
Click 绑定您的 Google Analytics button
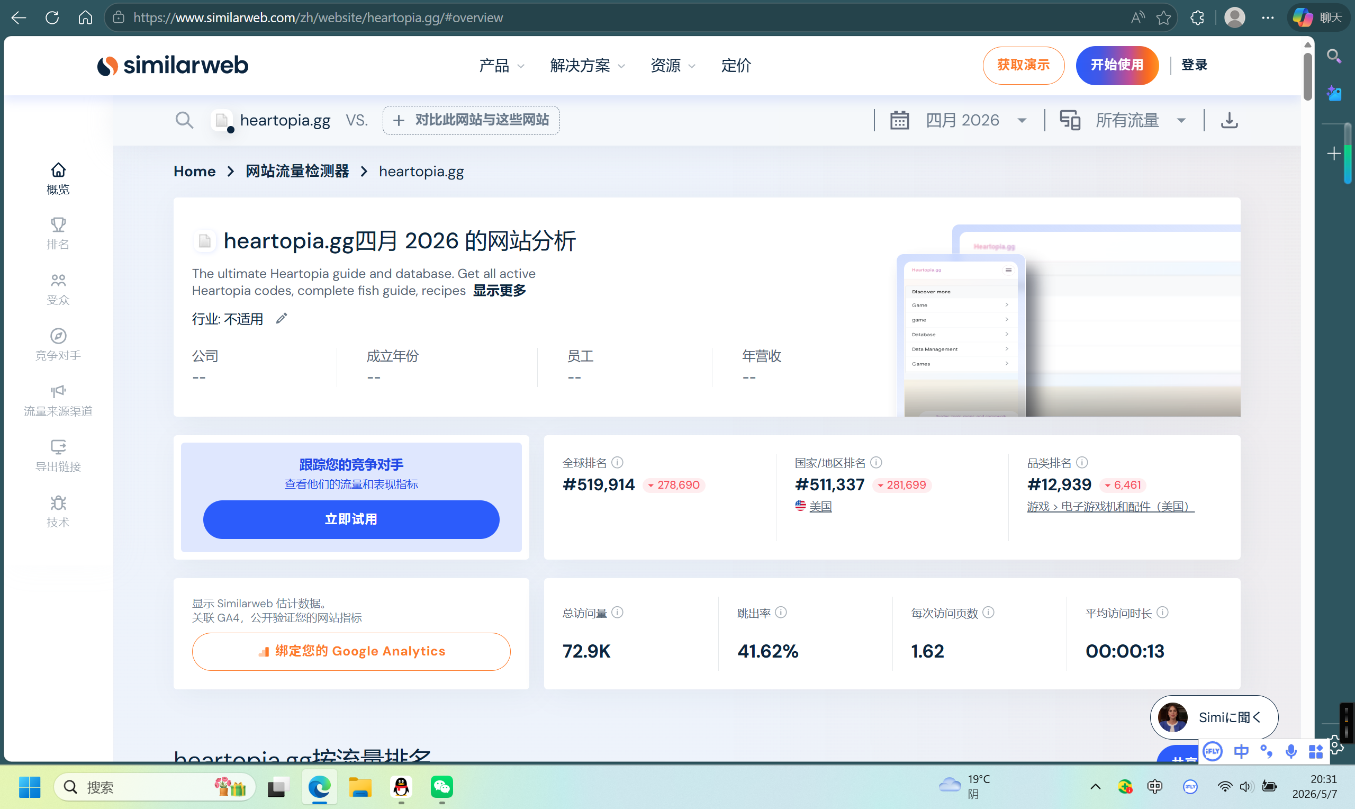(351, 651)
